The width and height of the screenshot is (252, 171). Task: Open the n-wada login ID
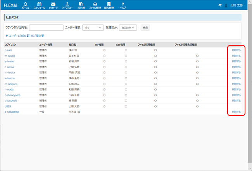click(x=9, y=89)
